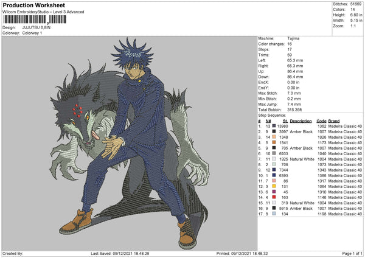The width and height of the screenshot is (365, 258).
Task: Click the 'Production Worksheet' heading
Action: click(33, 5)
